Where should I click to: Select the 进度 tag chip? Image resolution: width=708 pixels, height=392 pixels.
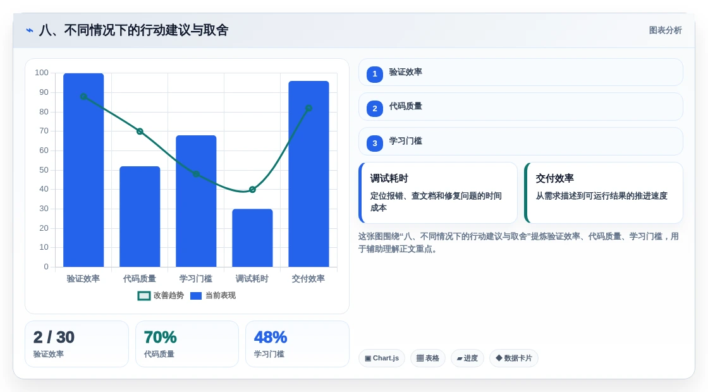point(467,358)
